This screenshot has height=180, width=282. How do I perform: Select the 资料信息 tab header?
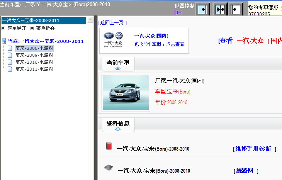[118, 125]
